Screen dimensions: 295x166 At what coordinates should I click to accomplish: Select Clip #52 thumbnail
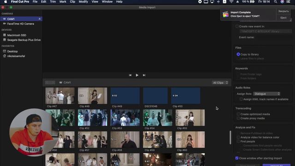pos(92,118)
